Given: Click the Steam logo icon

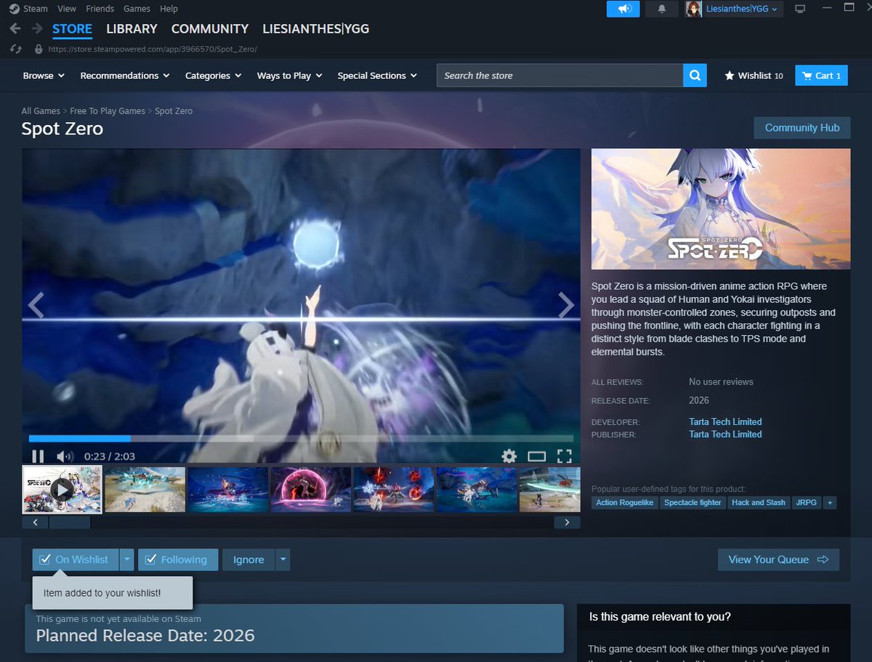Looking at the screenshot, I should (13, 8).
